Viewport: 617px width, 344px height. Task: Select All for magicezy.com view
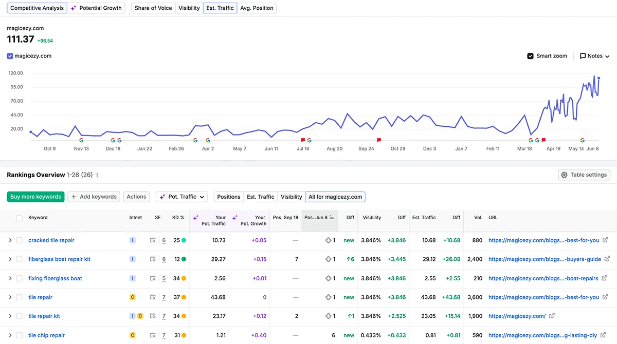(x=335, y=197)
